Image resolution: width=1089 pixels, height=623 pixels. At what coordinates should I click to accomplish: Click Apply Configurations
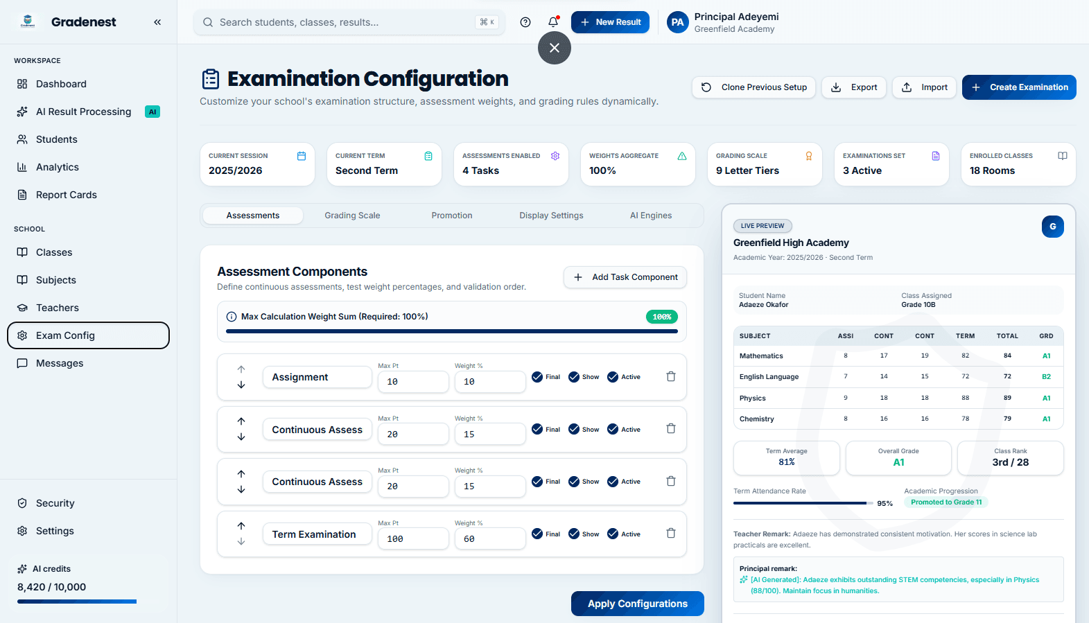click(638, 604)
